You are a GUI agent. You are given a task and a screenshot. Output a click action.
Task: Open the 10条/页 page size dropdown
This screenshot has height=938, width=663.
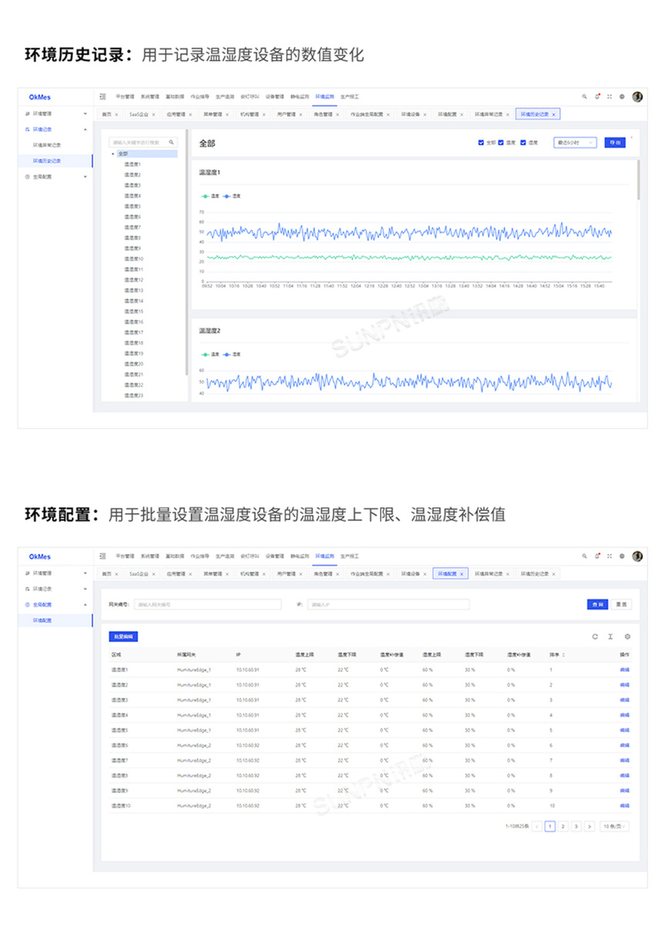614,826
